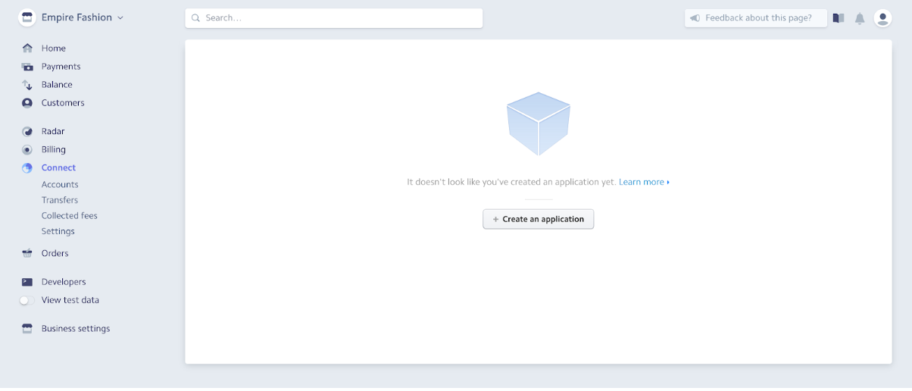Follow the Learn more link
This screenshot has width=912, height=391.
pyautogui.click(x=644, y=183)
